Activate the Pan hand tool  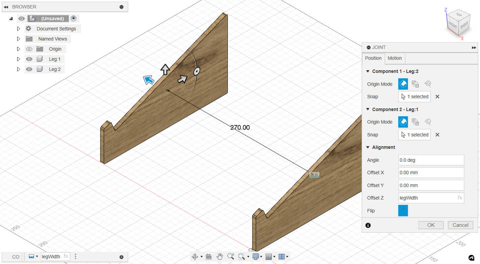pyautogui.click(x=220, y=257)
